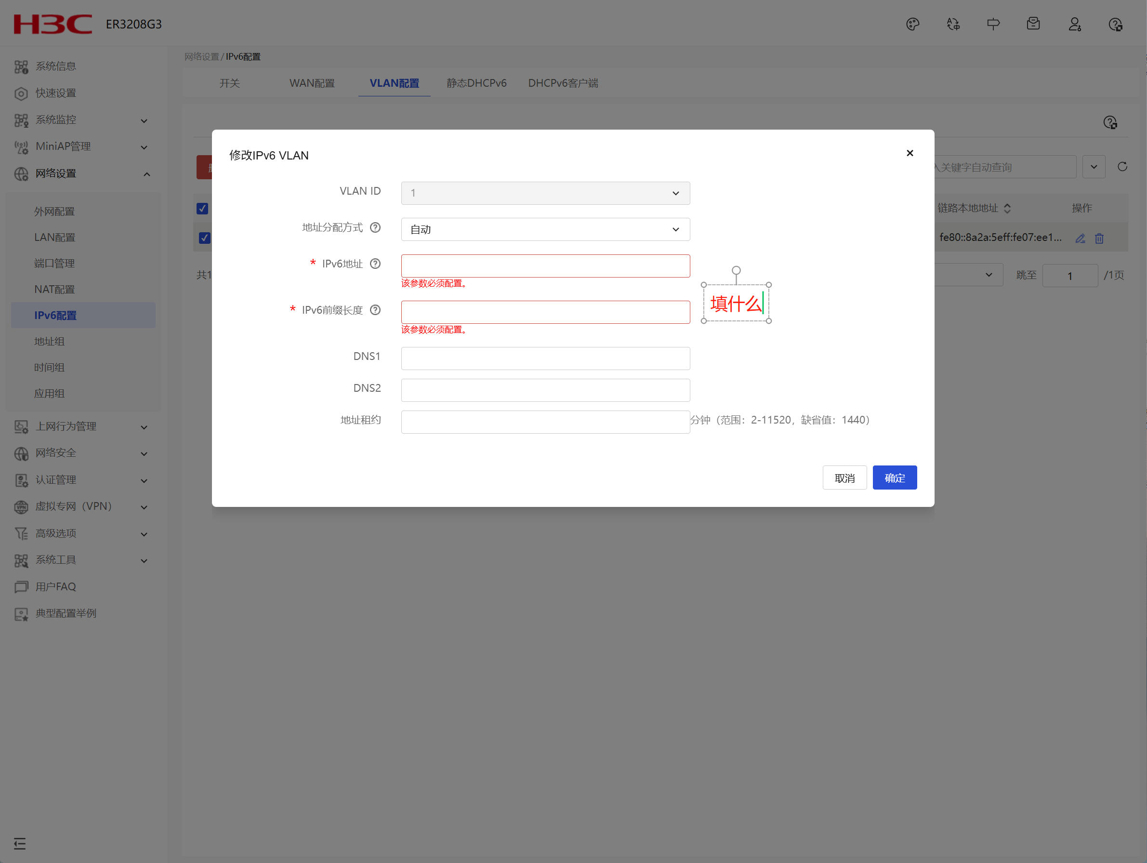Screen dimensions: 1147x863
Task: Click the 确定 button
Action: click(894, 478)
